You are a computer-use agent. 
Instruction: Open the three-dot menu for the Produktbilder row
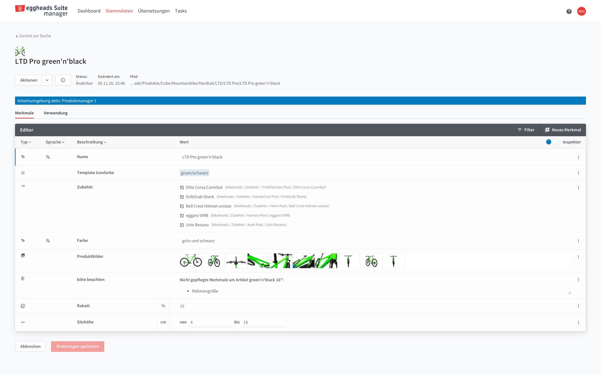(x=578, y=257)
